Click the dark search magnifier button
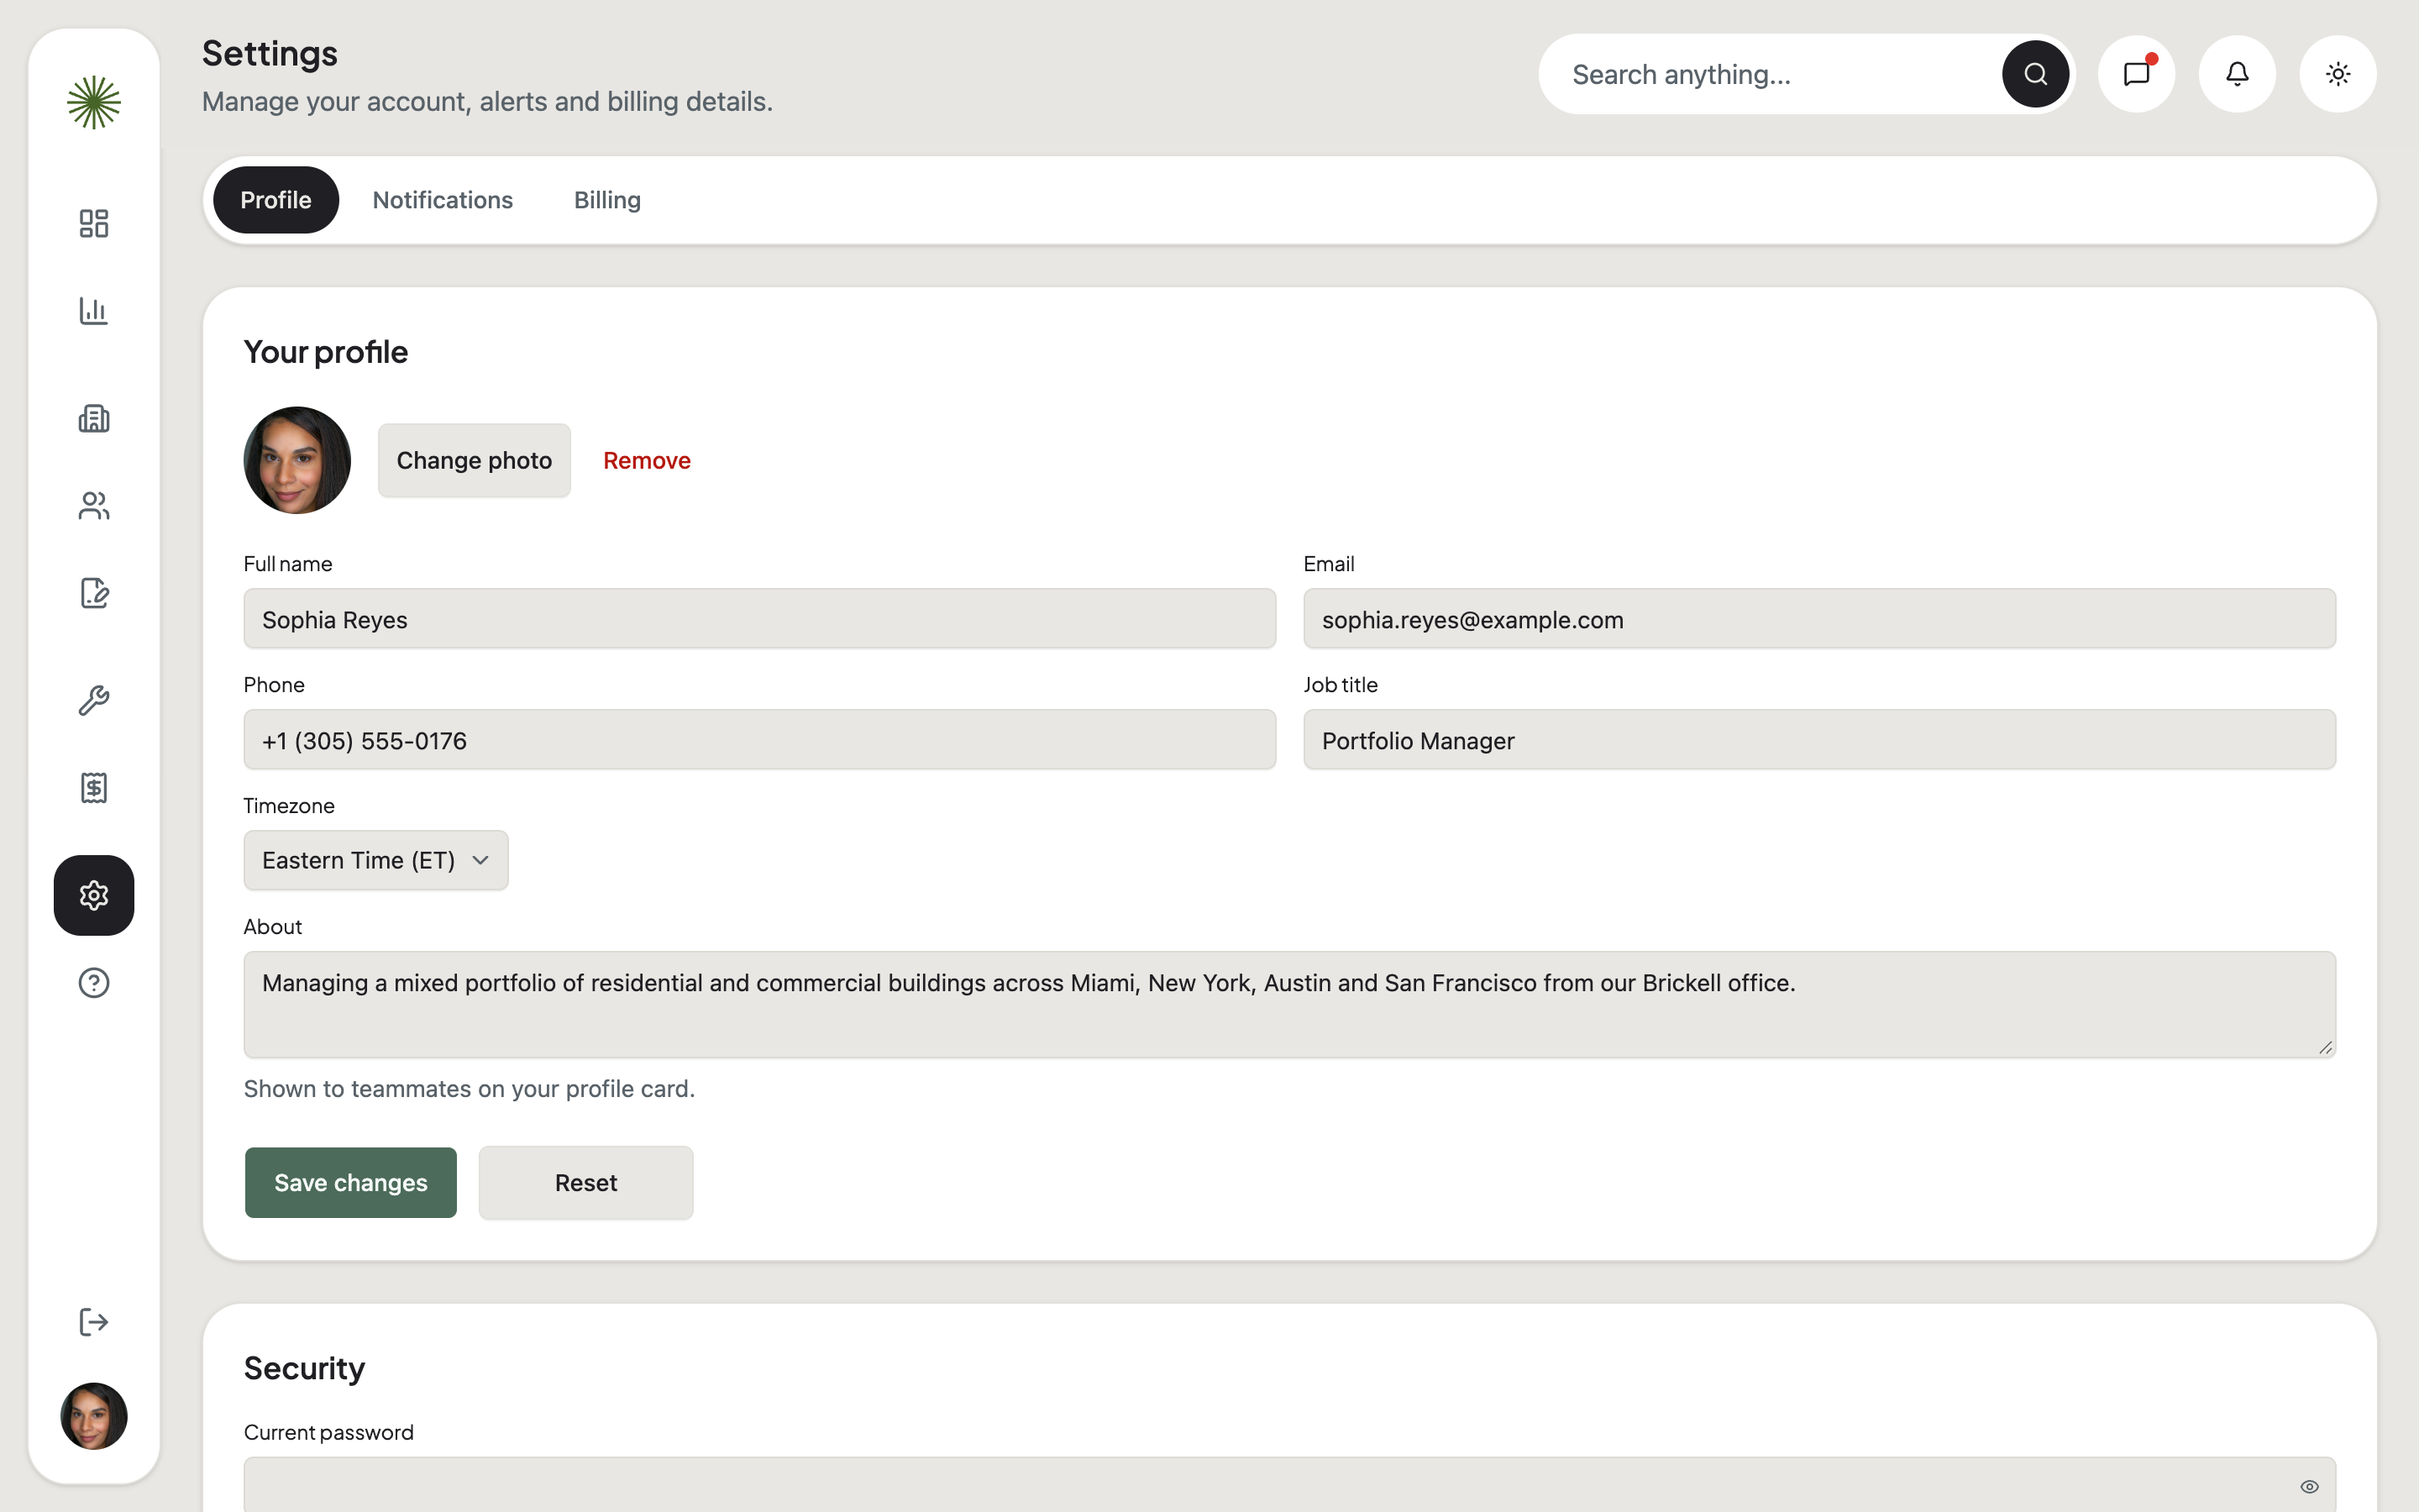 tap(2035, 74)
